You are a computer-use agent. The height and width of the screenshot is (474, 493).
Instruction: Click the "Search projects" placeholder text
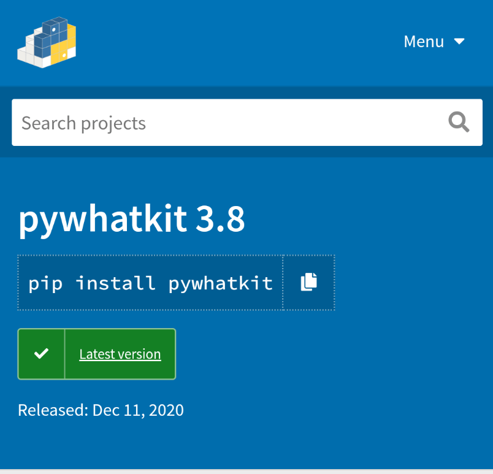tap(84, 123)
